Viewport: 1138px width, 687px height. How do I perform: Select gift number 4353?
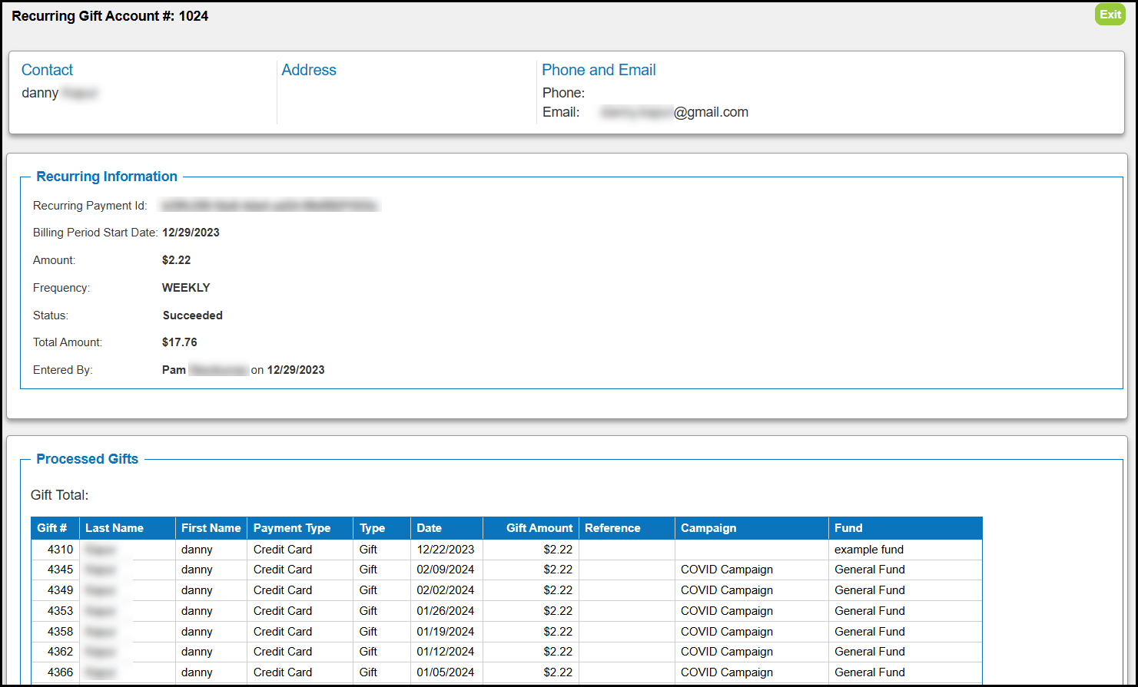(x=60, y=611)
